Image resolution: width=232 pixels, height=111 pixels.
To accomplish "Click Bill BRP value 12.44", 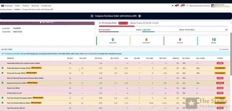I will click(x=151, y=103).
